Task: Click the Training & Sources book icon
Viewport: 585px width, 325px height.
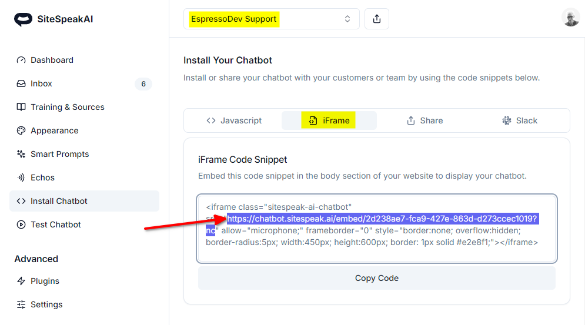Action: [21, 107]
